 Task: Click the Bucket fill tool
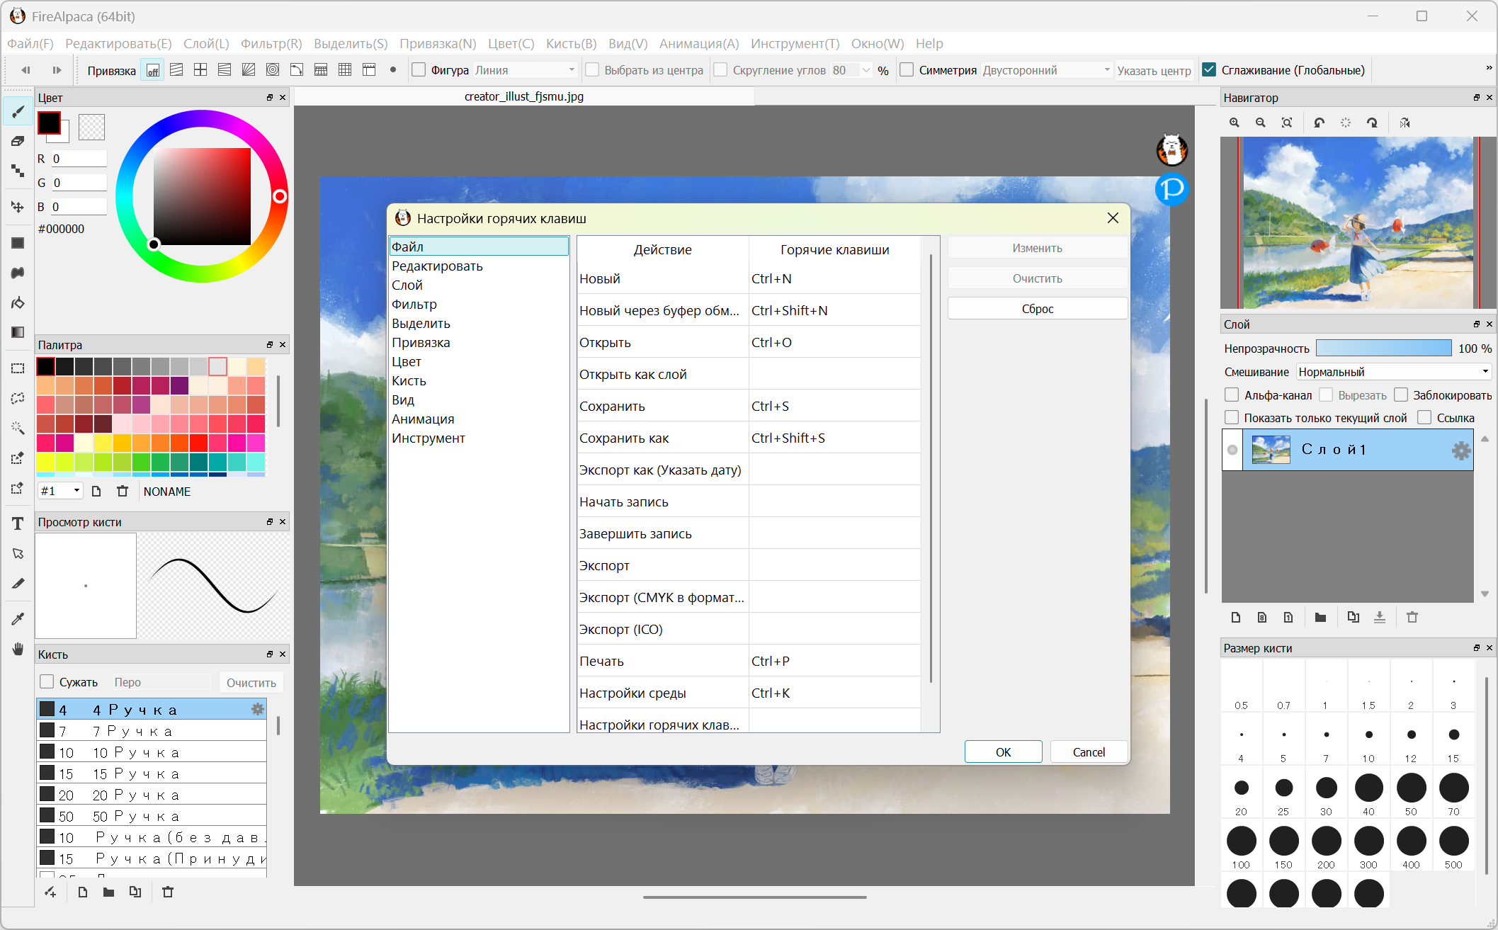pos(18,302)
